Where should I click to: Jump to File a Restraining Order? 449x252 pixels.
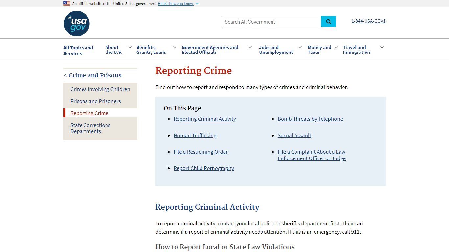pyautogui.click(x=201, y=152)
